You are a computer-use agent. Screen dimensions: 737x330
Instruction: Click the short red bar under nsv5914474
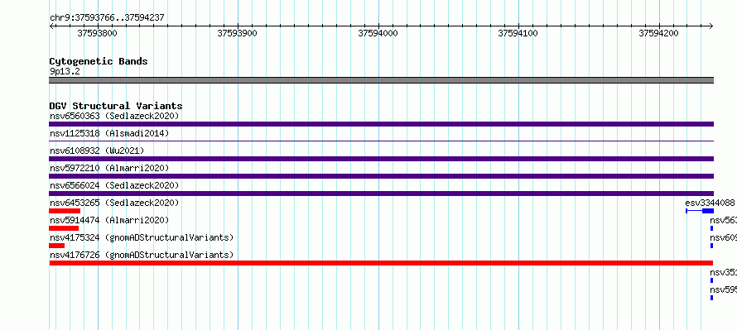tap(64, 228)
